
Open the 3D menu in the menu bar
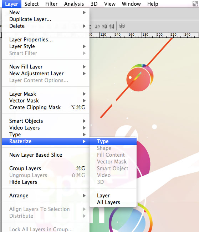94,4
